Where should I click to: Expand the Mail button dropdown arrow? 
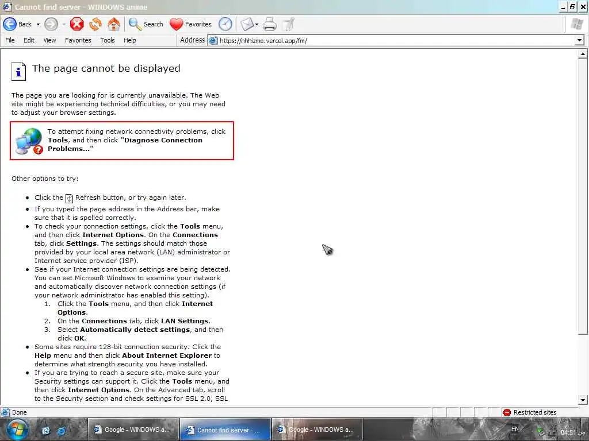pos(257,24)
